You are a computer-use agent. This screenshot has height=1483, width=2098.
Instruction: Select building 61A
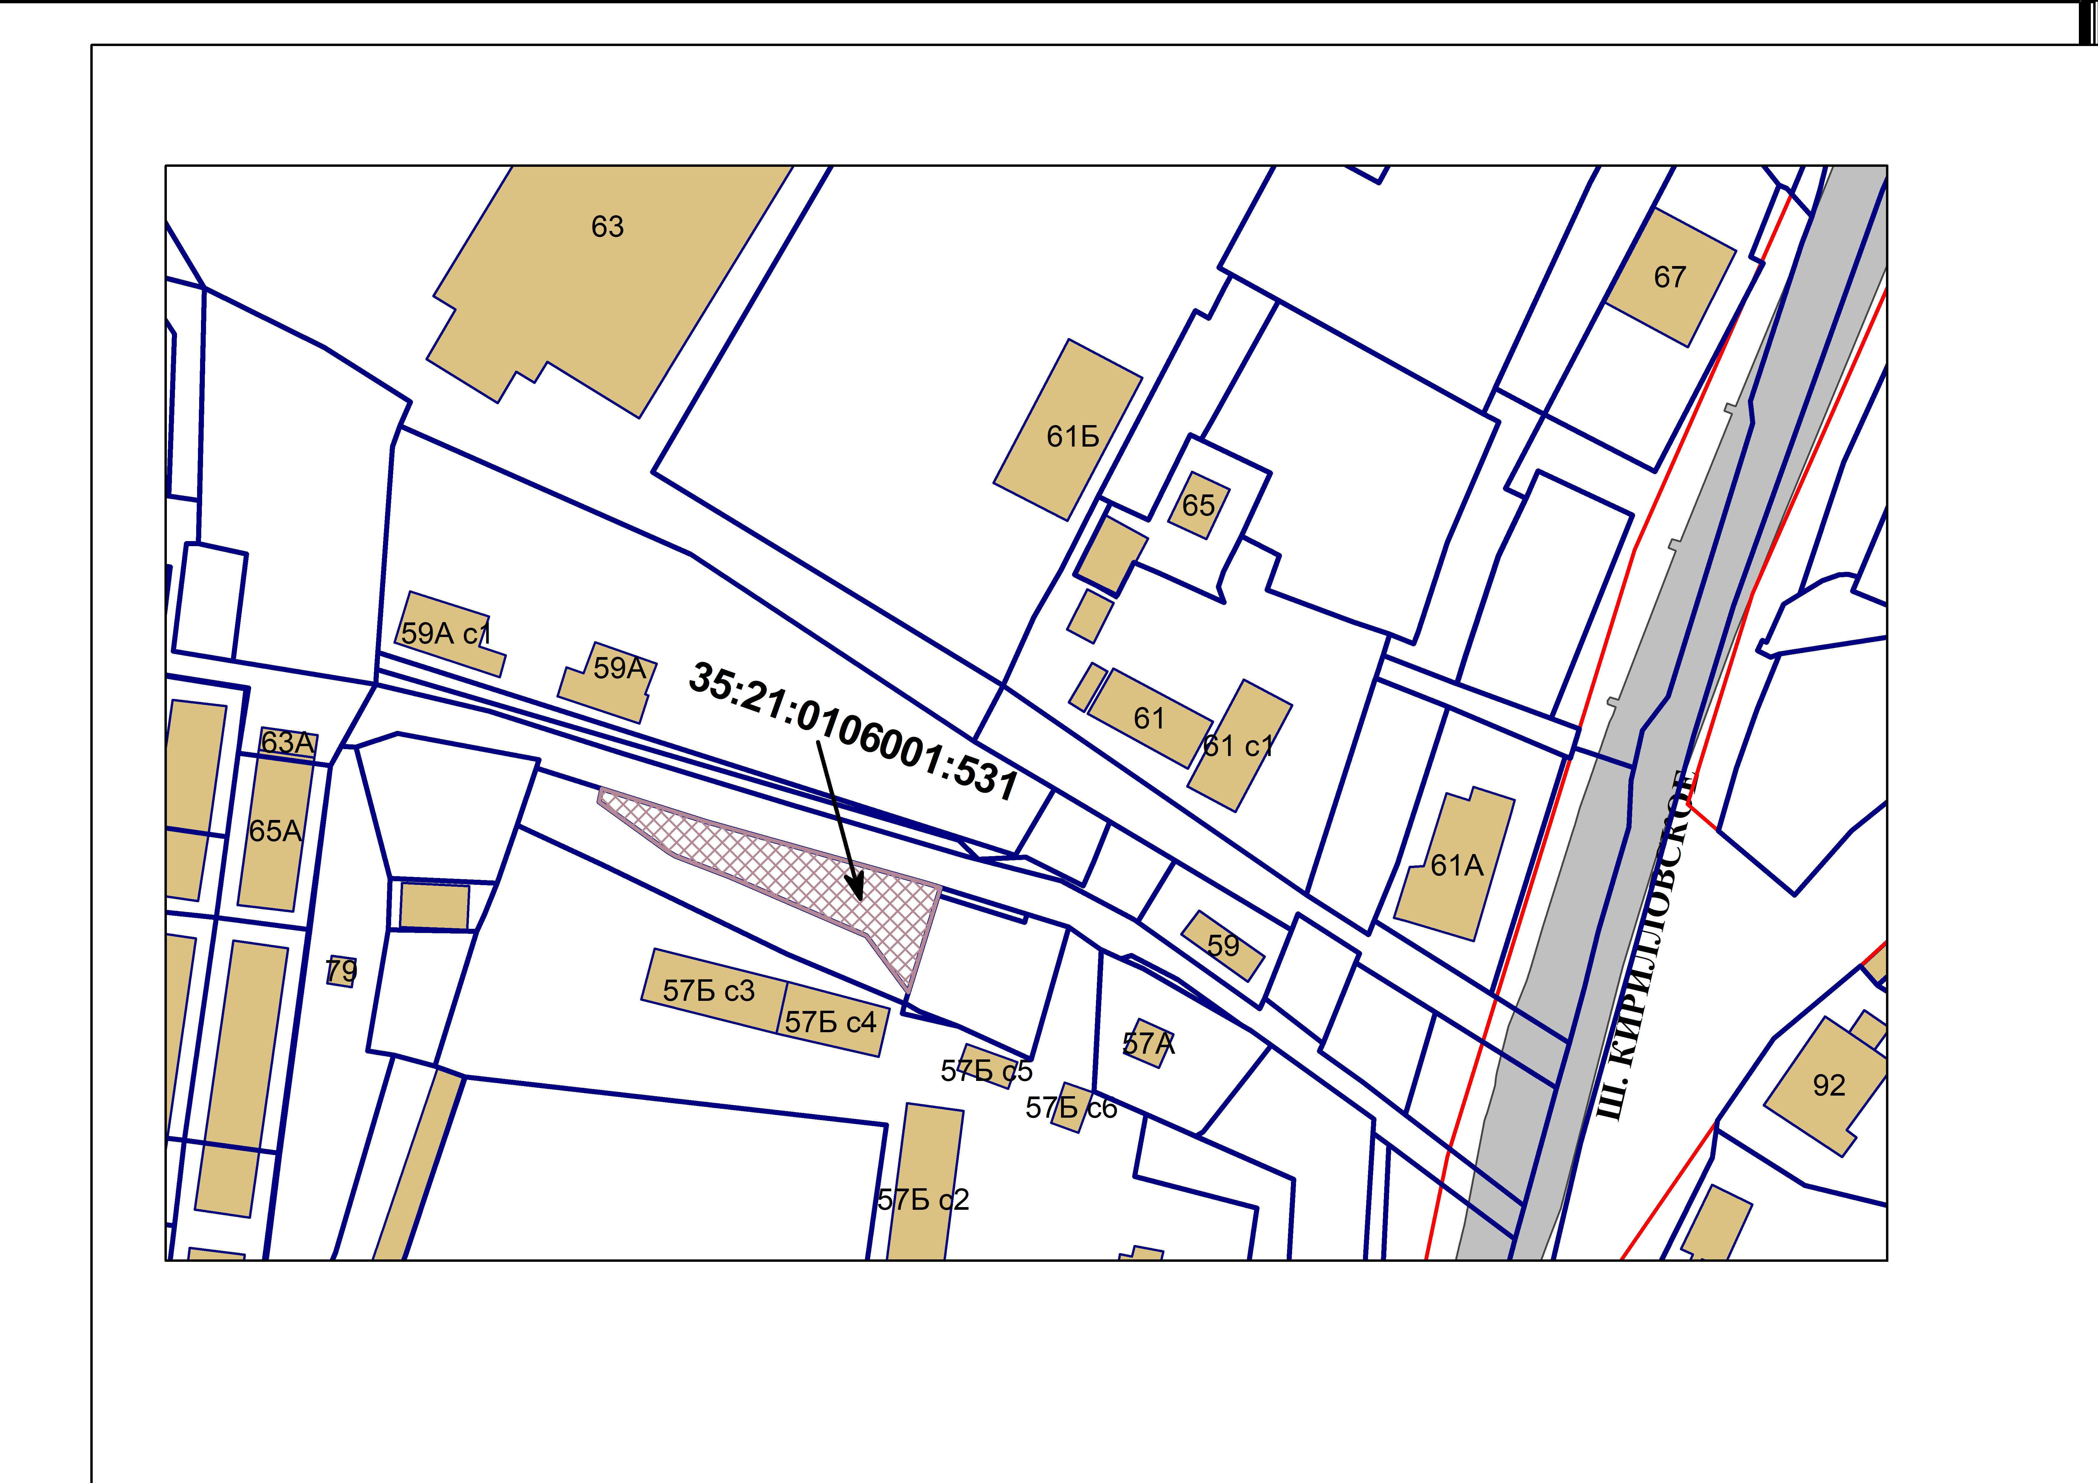(1454, 864)
